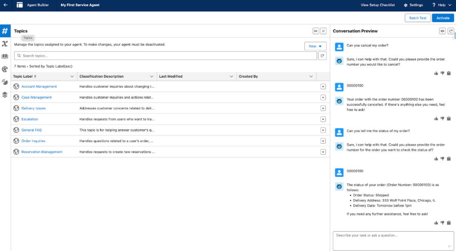
Task: Expand row actions for Account Management
Action: [x=323, y=87]
